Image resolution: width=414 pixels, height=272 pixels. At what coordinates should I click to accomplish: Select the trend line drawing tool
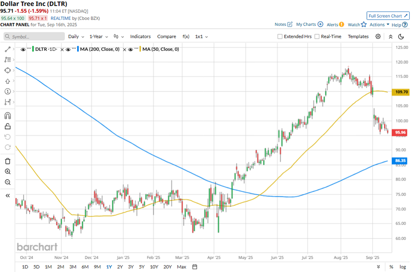[7, 49]
